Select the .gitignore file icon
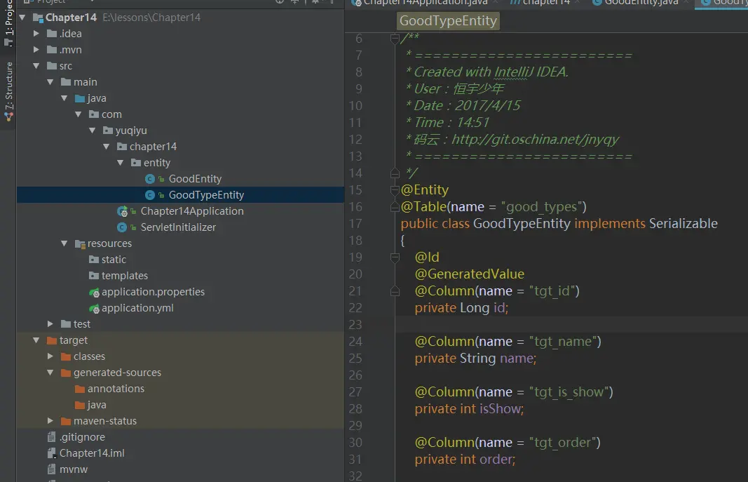The width and height of the screenshot is (748, 482). coord(51,437)
